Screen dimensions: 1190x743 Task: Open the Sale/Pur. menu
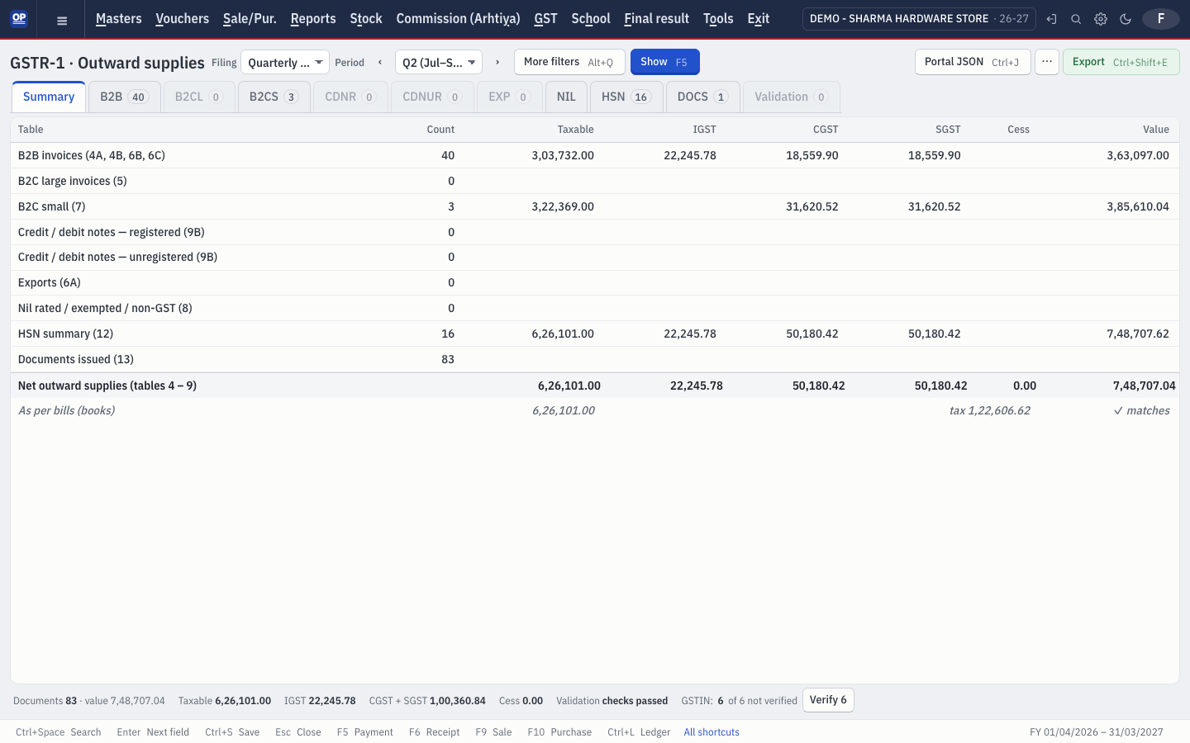tap(250, 19)
